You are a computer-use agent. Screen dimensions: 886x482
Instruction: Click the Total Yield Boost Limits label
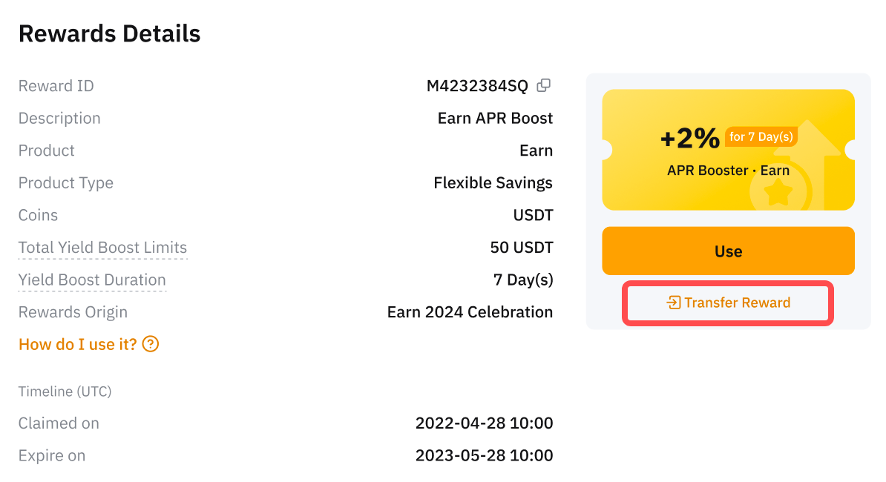click(102, 248)
